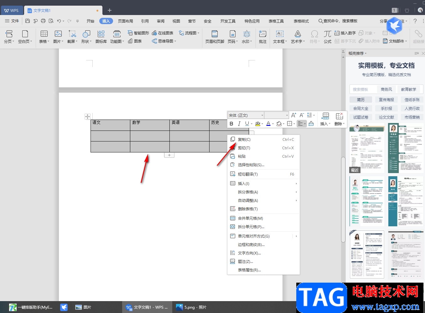Click the 简历 template category
Screen dimensions: 425x313
click(361, 100)
